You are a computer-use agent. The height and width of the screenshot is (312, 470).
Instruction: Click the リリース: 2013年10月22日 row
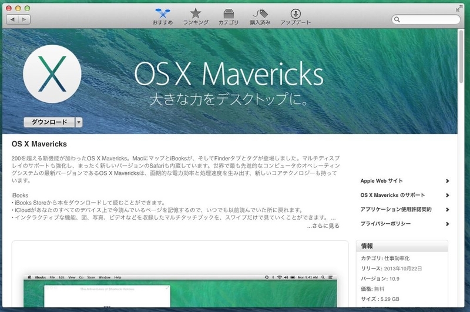click(391, 269)
